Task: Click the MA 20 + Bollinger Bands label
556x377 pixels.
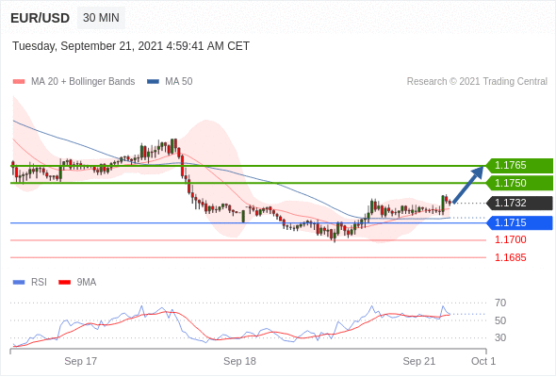Action: click(83, 82)
